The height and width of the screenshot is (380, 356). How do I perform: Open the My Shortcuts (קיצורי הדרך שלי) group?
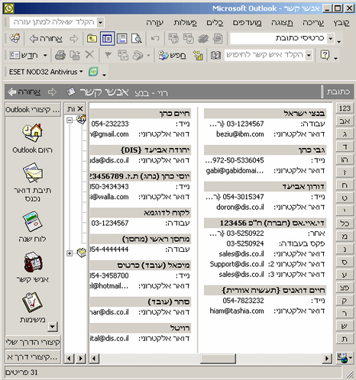pos(33,343)
